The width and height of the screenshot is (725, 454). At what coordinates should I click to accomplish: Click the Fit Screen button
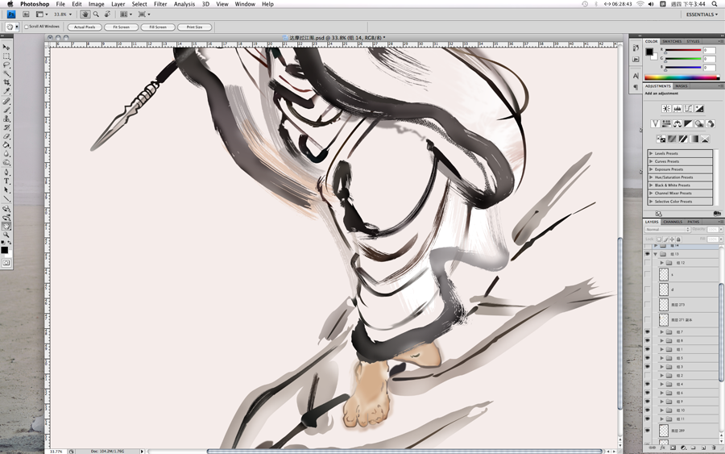tap(121, 27)
